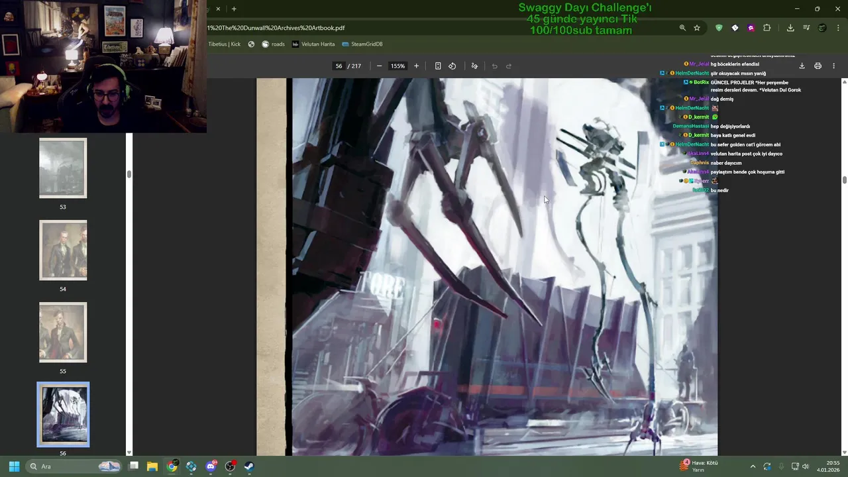This screenshot has height=477, width=848.
Task: Click the 155% zoom level field
Action: coord(397,66)
